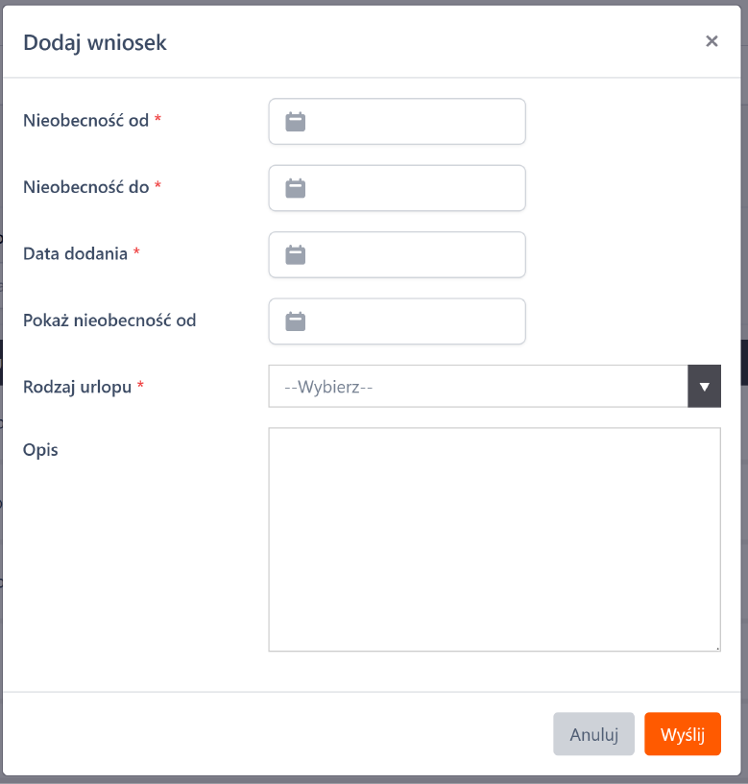Open the Pokaż nieobecność od calendar icon

pos(296,321)
